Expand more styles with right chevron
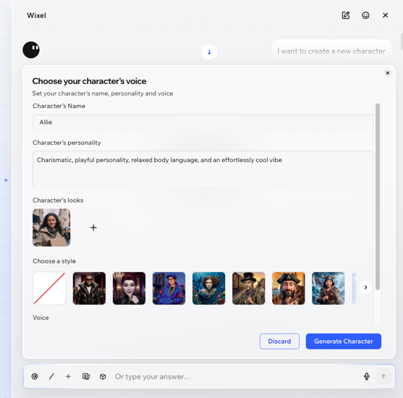 click(x=365, y=287)
